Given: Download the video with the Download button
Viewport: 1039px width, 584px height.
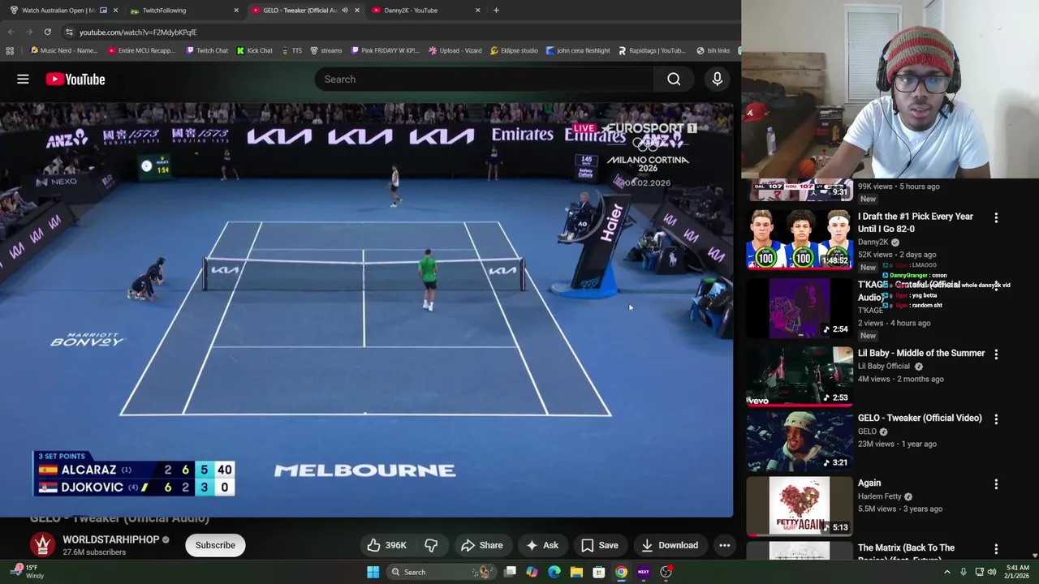Looking at the screenshot, I should click(x=670, y=545).
